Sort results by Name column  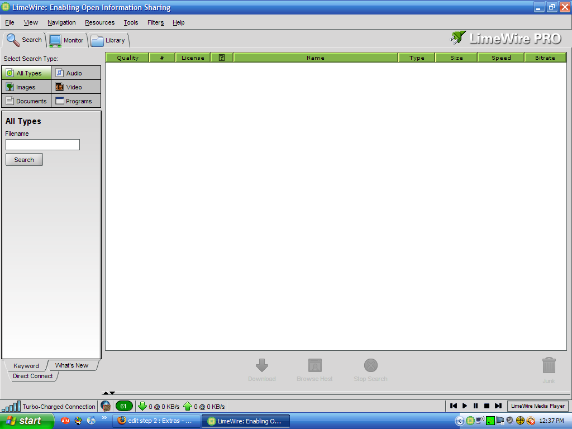tap(316, 58)
